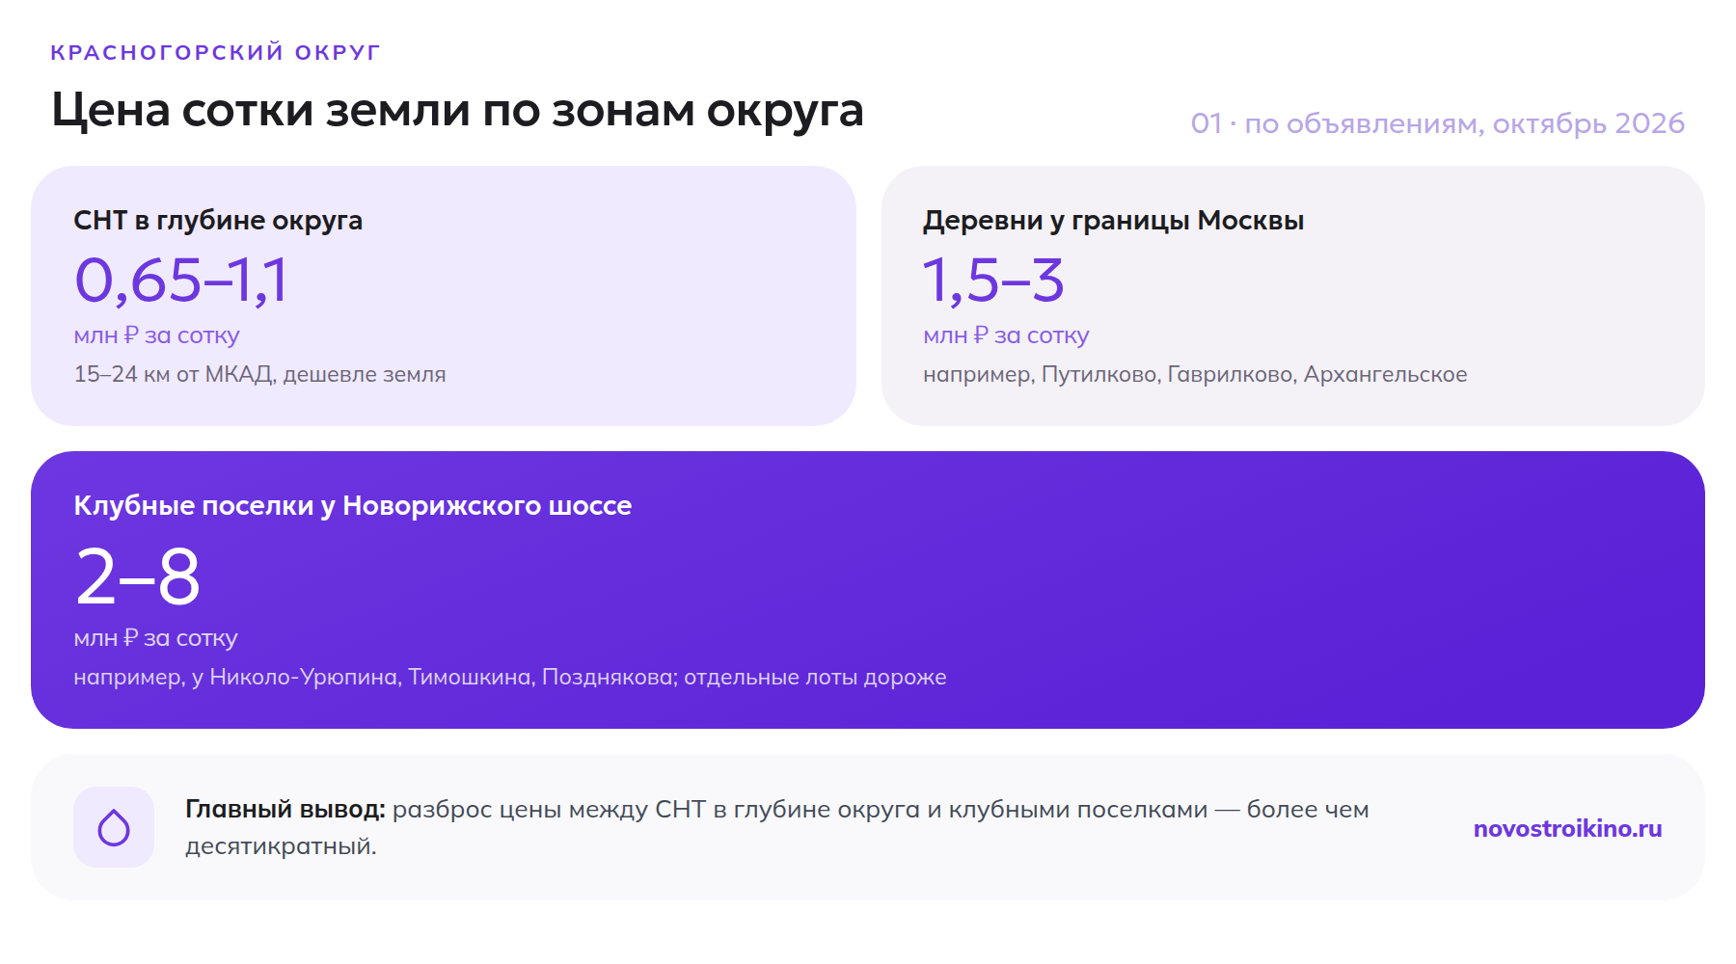Click the price value 2–8

[x=138, y=576]
